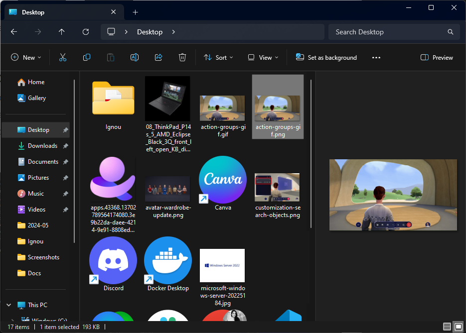466x333 pixels.
Task: Unpin Documents from Quick access
Action: tap(65, 162)
